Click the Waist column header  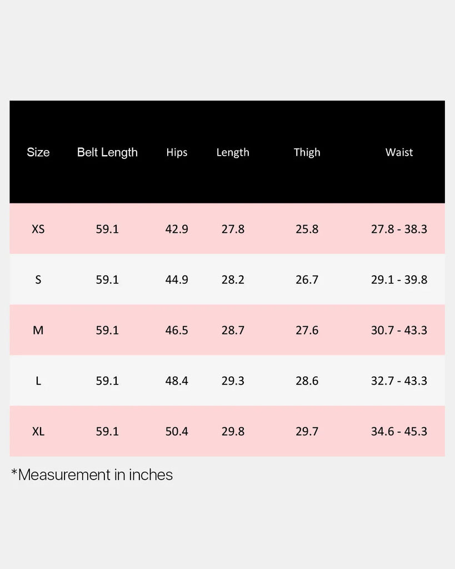(x=399, y=152)
